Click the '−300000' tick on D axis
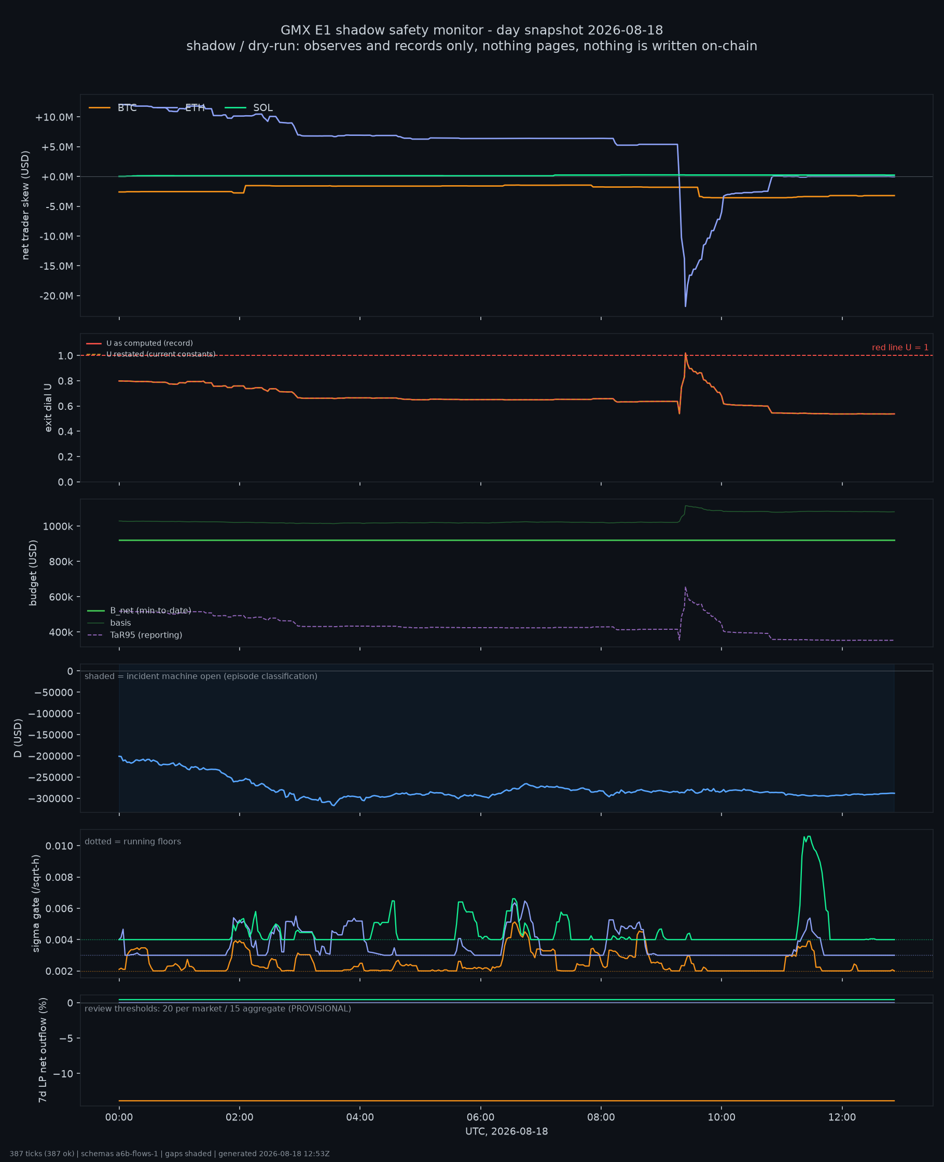944x1162 pixels. coord(51,798)
